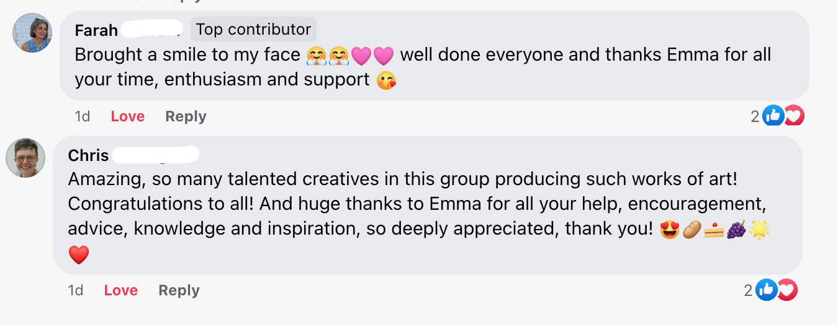This screenshot has height=325, width=838.
Task: Toggle Love reaction on Farah's comment
Action: [x=127, y=116]
